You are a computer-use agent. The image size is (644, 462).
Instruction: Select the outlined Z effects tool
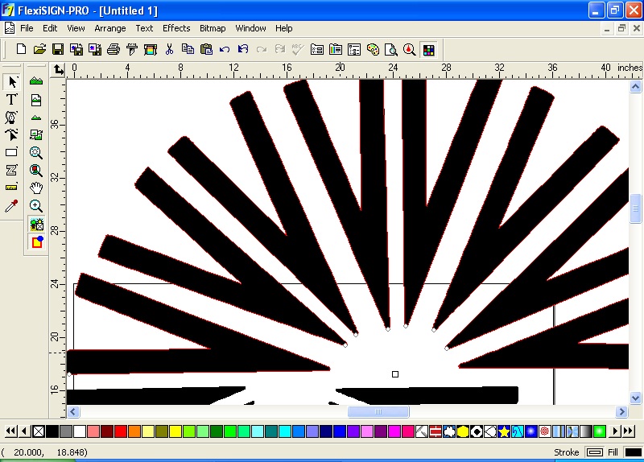tap(11, 170)
